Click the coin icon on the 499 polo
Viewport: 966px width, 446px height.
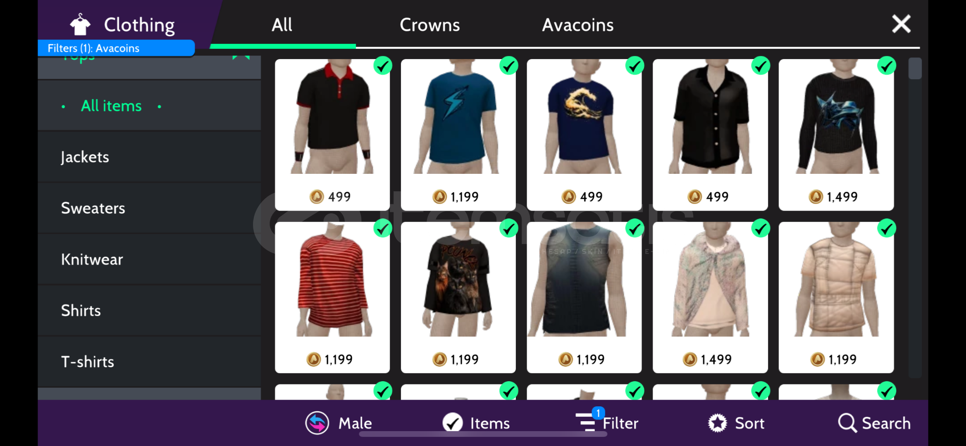pos(317,197)
